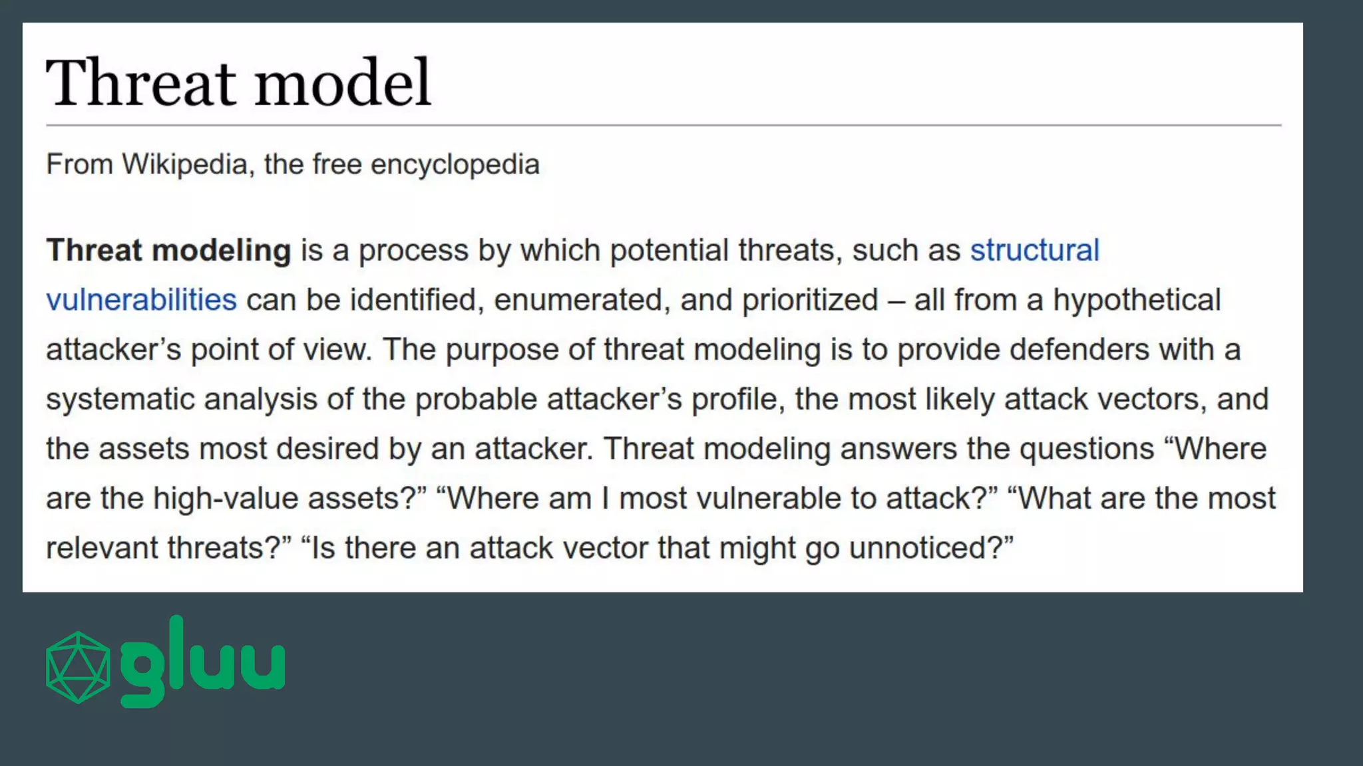Screen dimensions: 1363x766
Task: Open the blue 'structural' hyperlink
Action: click(x=1034, y=251)
